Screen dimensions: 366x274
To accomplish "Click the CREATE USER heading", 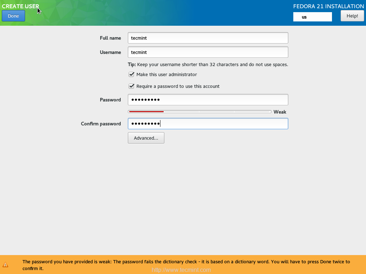I will point(20,6).
